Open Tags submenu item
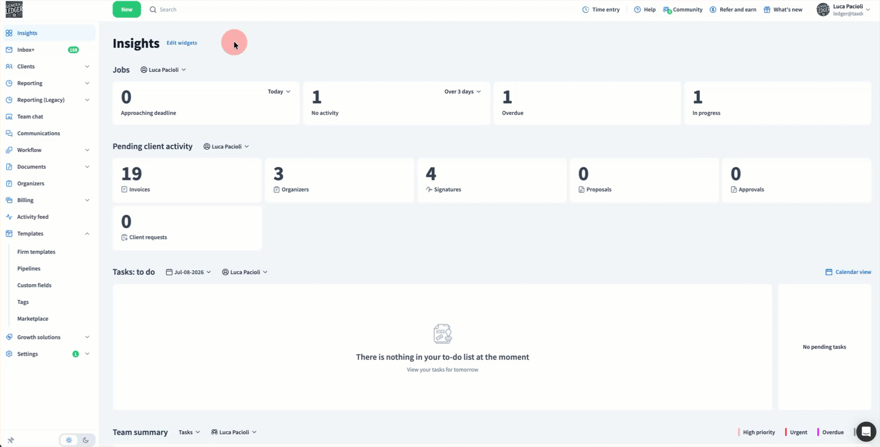Image resolution: width=880 pixels, height=447 pixels. (x=23, y=302)
